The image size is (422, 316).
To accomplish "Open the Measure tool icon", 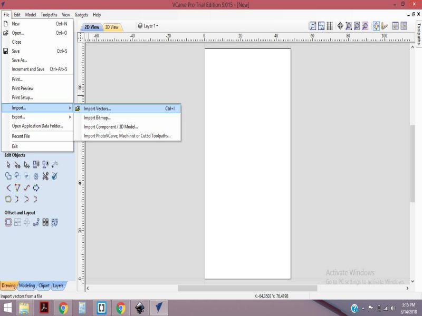I will coord(55,164).
